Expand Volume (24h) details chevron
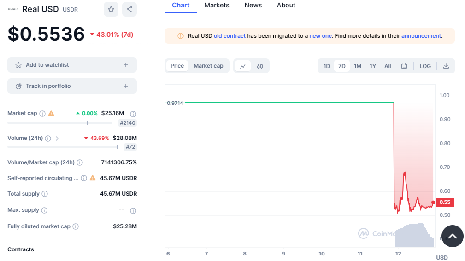The image size is (465, 261). tap(57, 139)
